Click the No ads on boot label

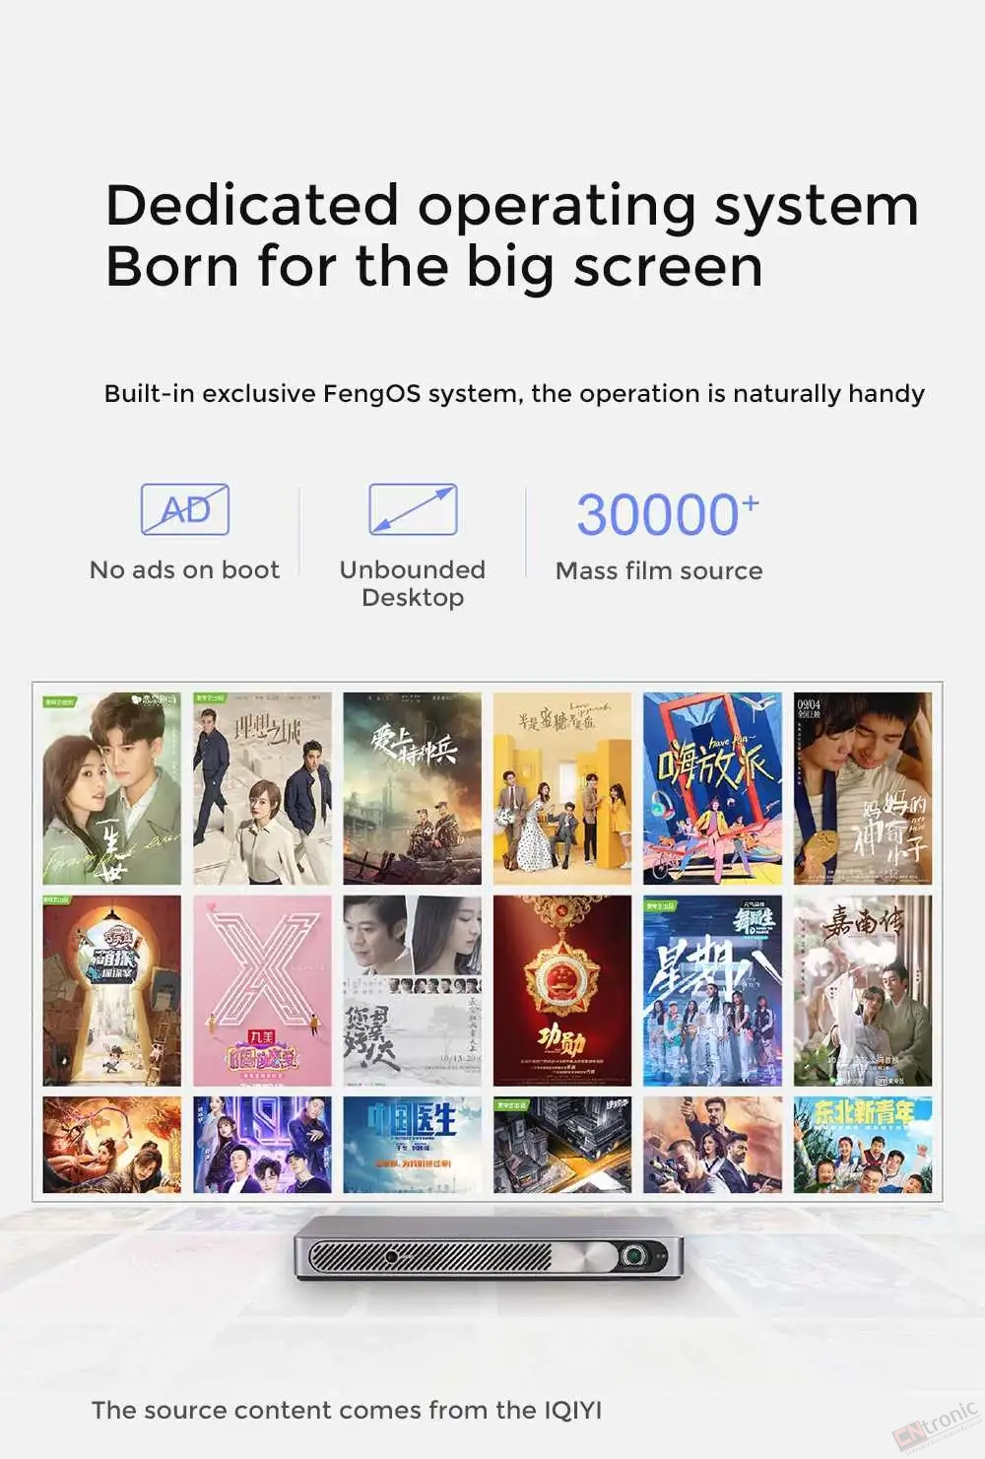click(185, 569)
